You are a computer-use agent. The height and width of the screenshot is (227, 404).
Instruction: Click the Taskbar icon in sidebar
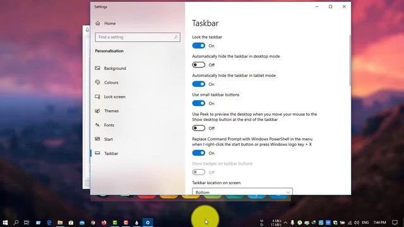coord(97,153)
